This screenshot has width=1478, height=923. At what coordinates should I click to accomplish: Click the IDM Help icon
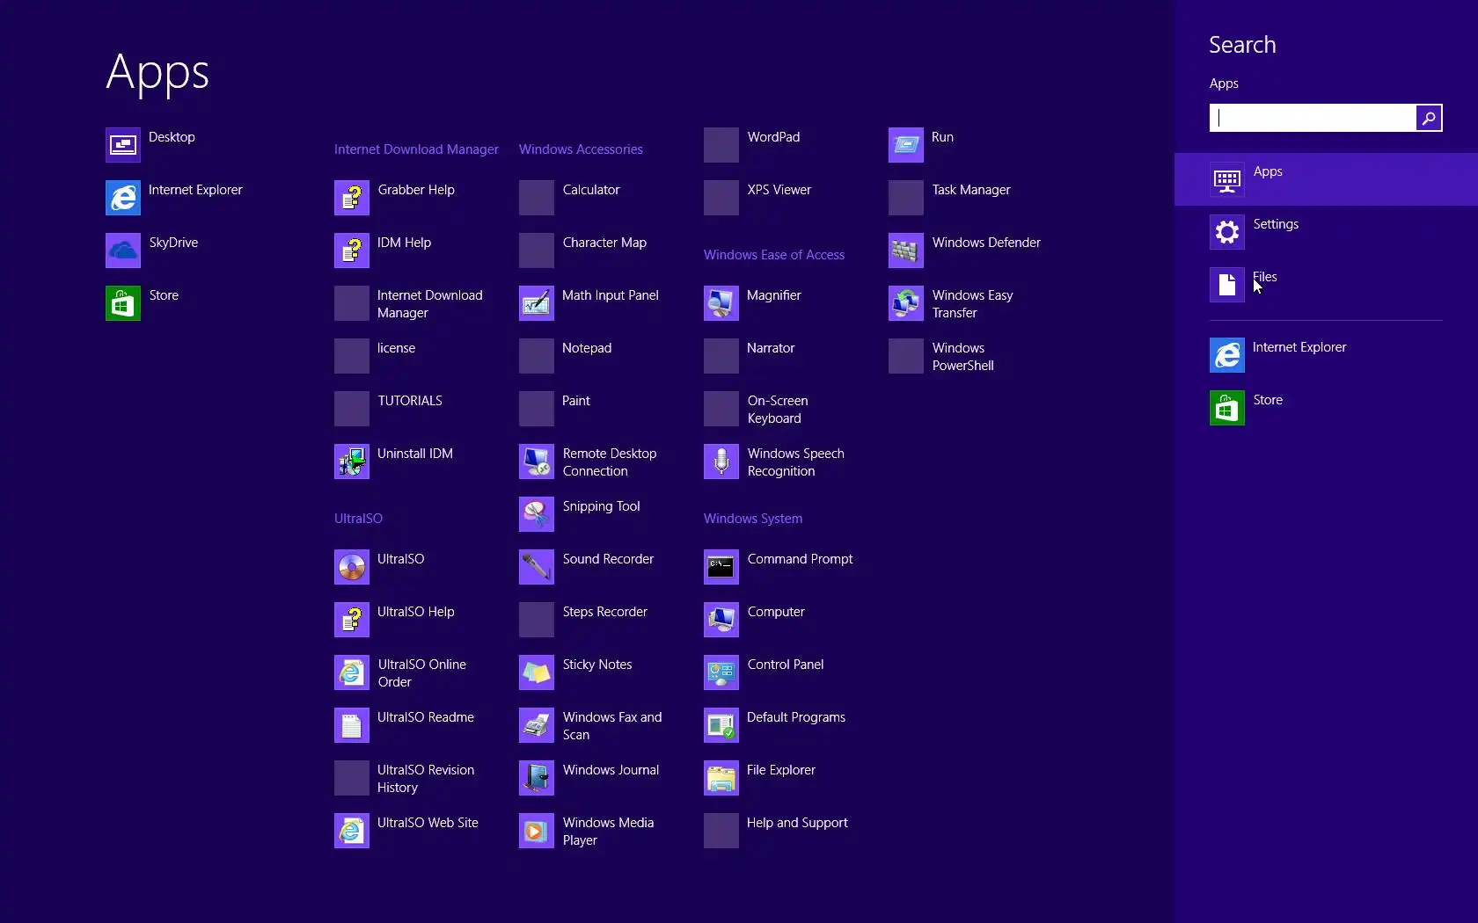[352, 251]
